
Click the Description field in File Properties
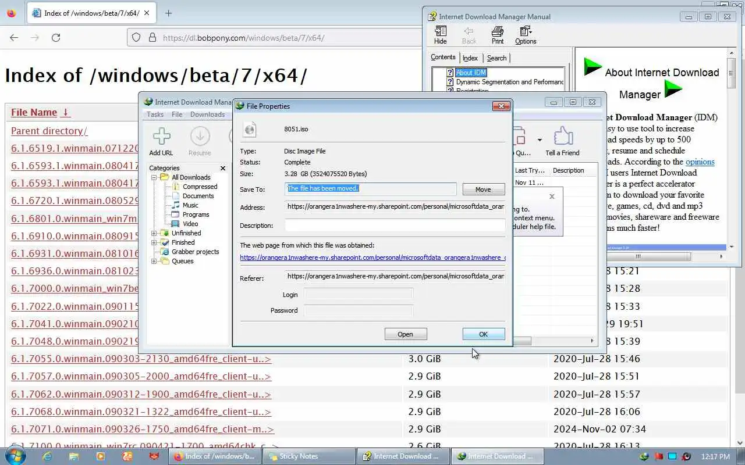395,225
